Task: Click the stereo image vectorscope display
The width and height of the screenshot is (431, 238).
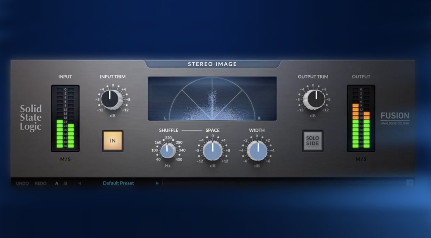Action: pyautogui.click(x=212, y=99)
